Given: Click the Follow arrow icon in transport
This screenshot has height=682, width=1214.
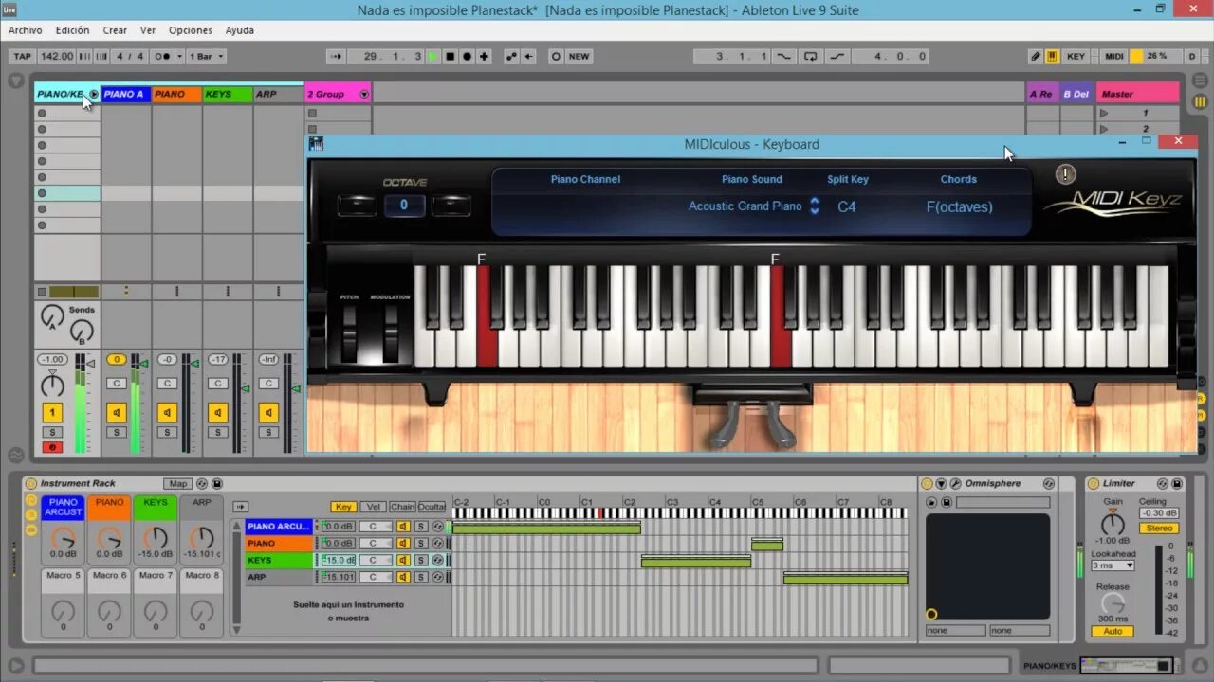Looking at the screenshot, I should click(337, 56).
